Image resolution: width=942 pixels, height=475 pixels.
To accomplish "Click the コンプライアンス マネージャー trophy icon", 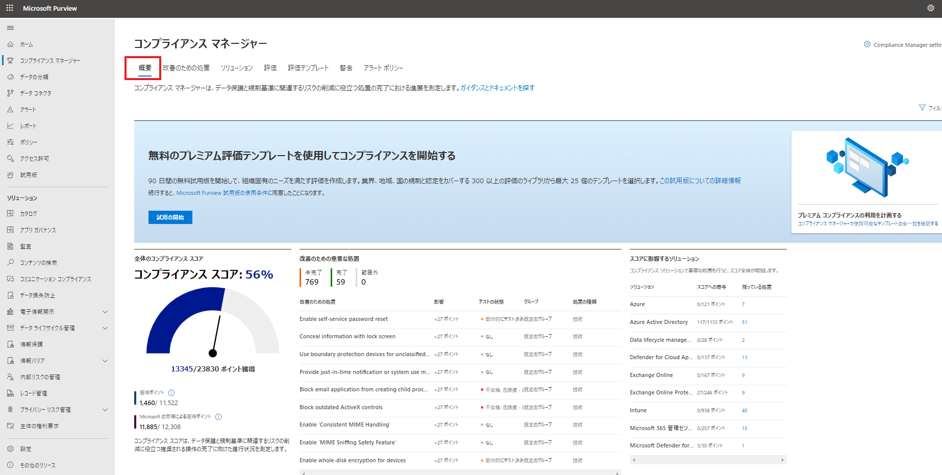I will coord(10,61).
